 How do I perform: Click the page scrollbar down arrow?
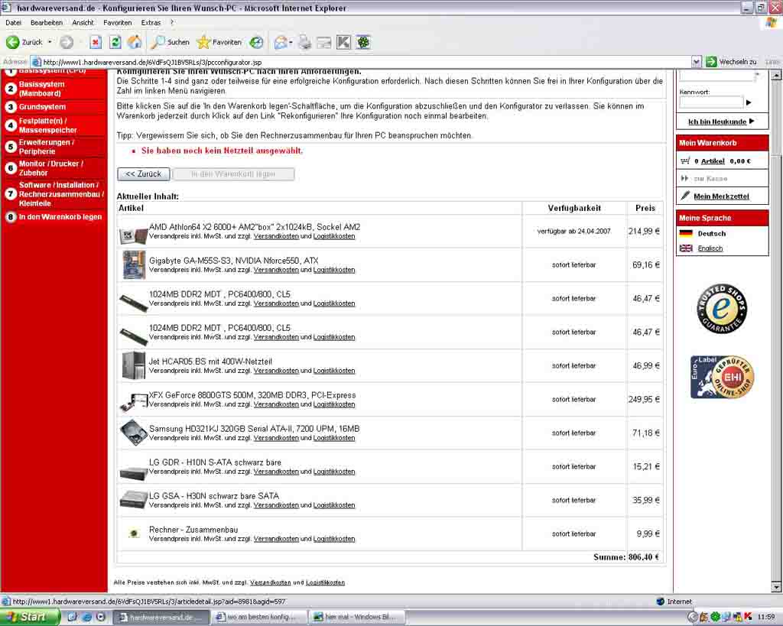(777, 586)
